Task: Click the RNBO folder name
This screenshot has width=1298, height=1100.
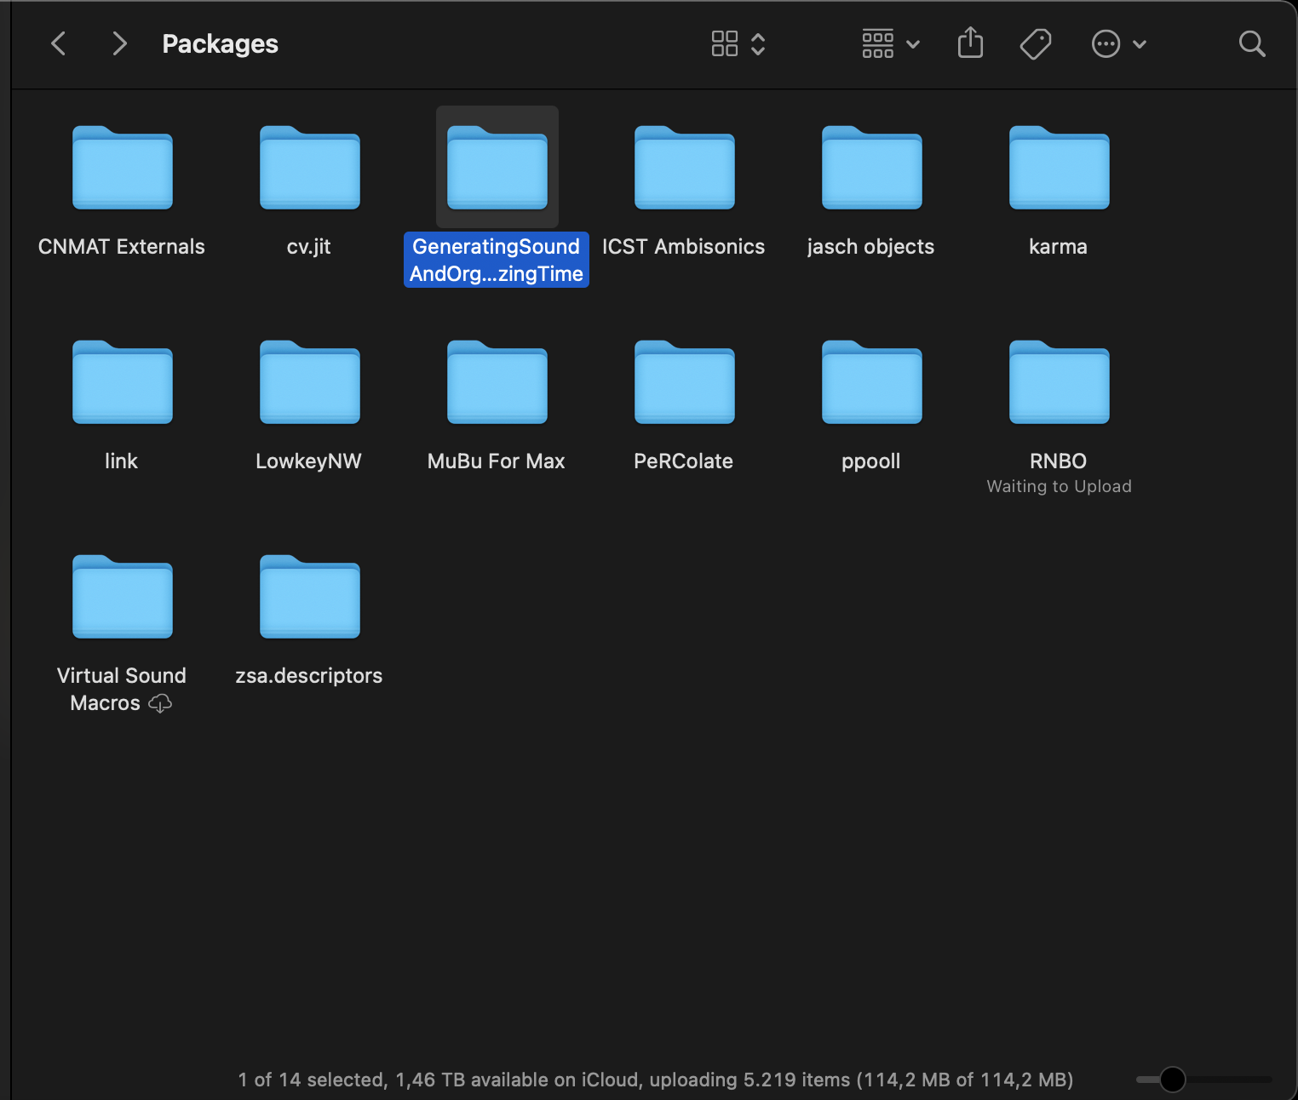Action: pos(1059,461)
